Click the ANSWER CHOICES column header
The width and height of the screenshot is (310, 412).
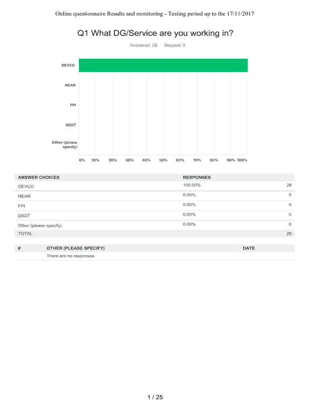tap(39, 177)
